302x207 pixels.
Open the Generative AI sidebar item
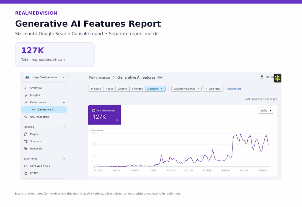pos(44,110)
